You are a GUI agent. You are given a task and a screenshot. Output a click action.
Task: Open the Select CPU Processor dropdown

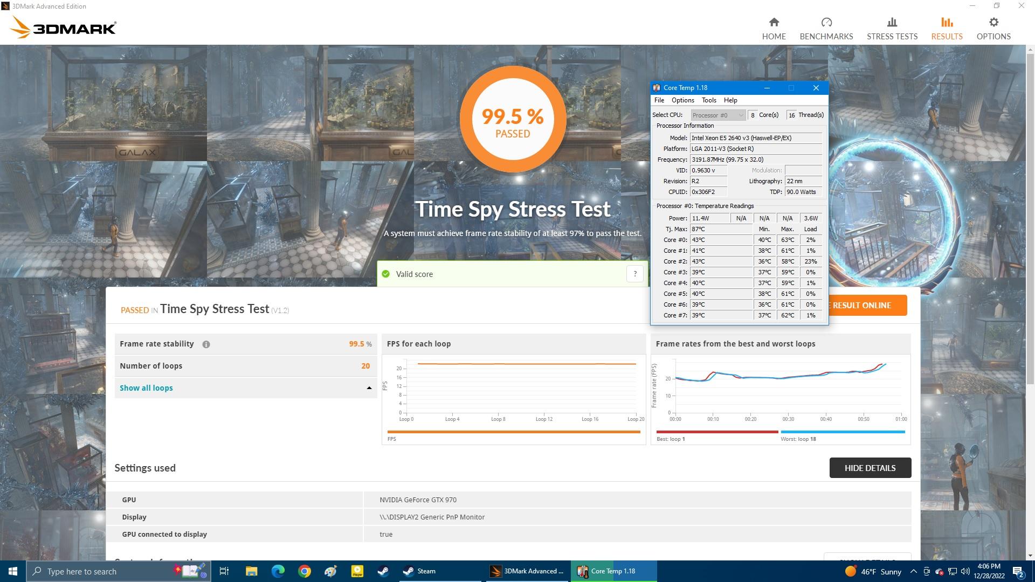717,115
